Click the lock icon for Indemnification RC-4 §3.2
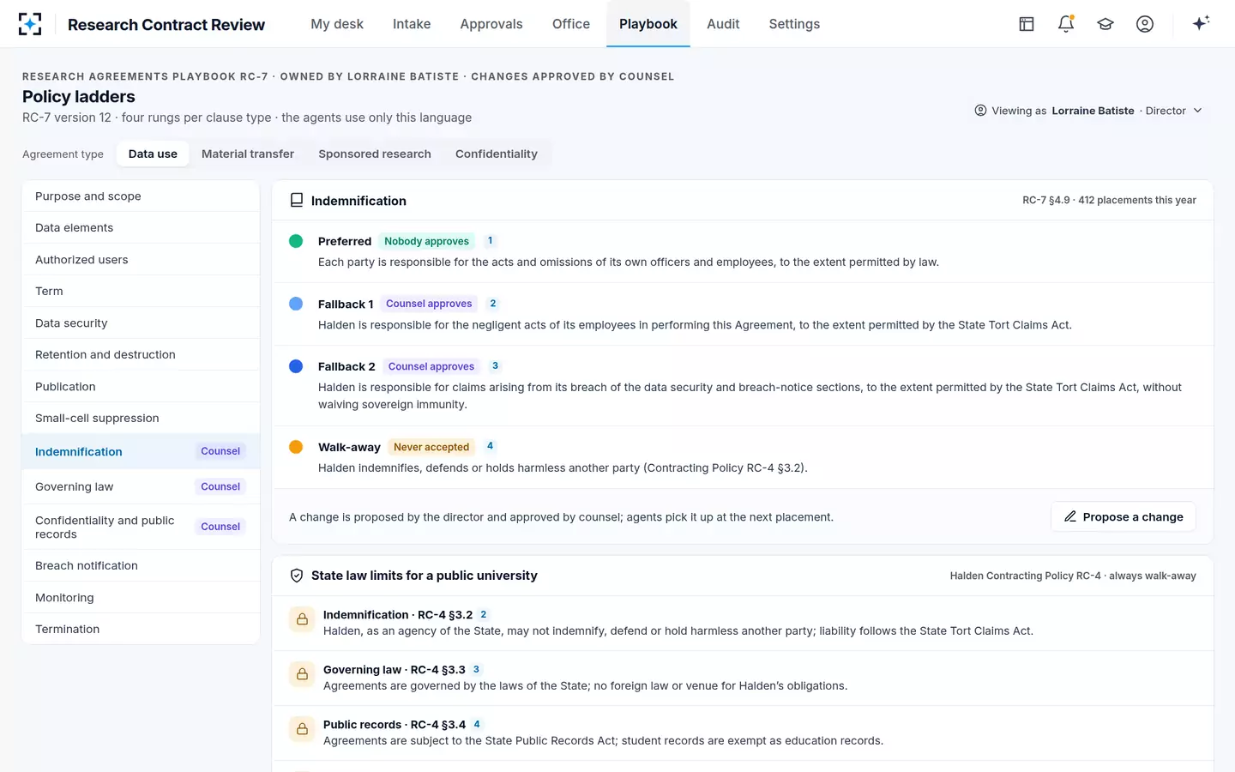Screen dimensions: 1235x772 pos(302,619)
